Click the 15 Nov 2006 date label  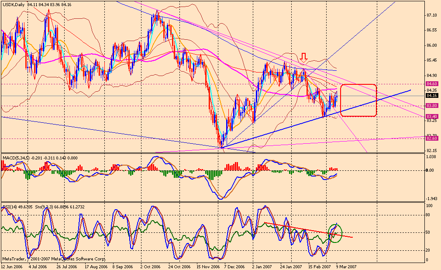click(208, 267)
